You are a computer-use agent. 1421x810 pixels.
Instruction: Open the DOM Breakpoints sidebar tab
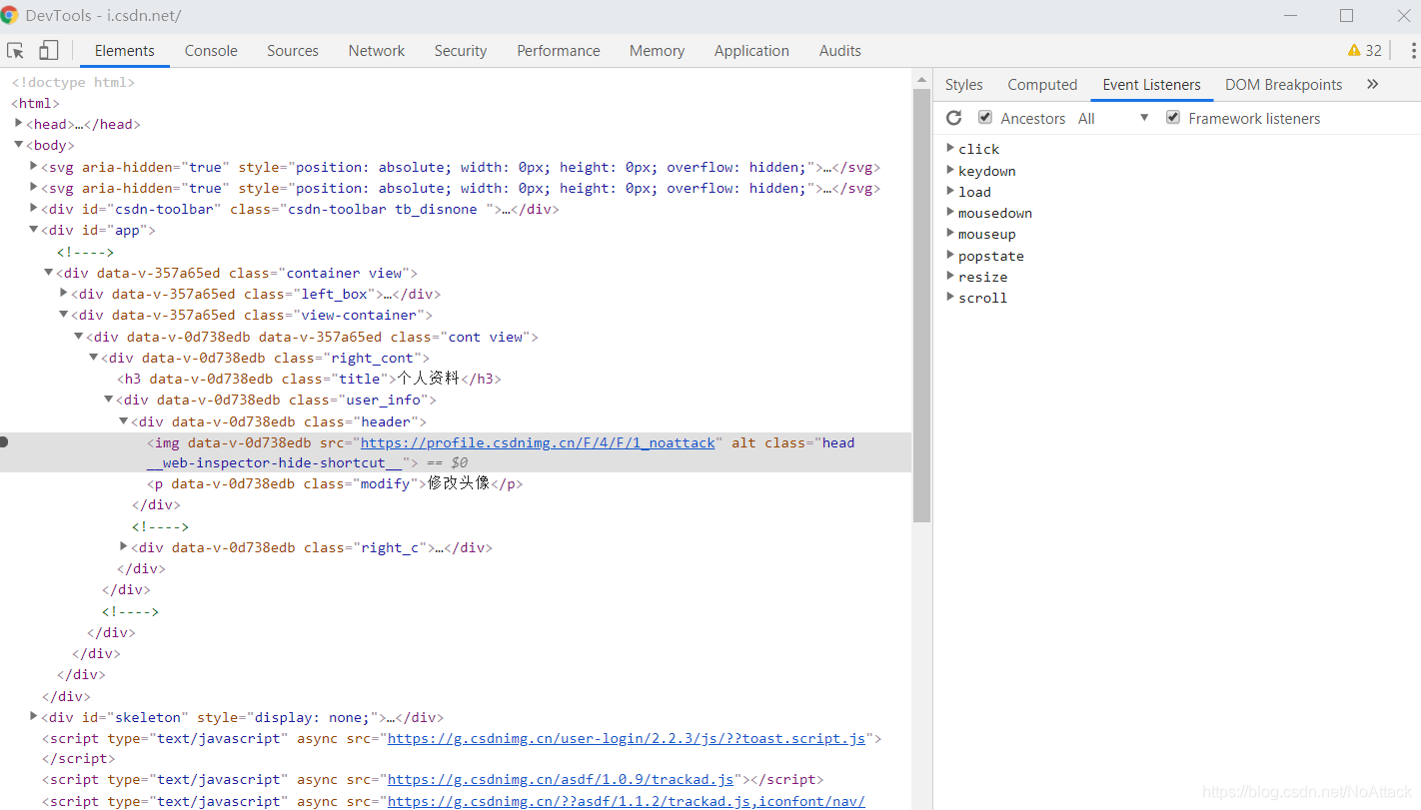[1284, 85]
